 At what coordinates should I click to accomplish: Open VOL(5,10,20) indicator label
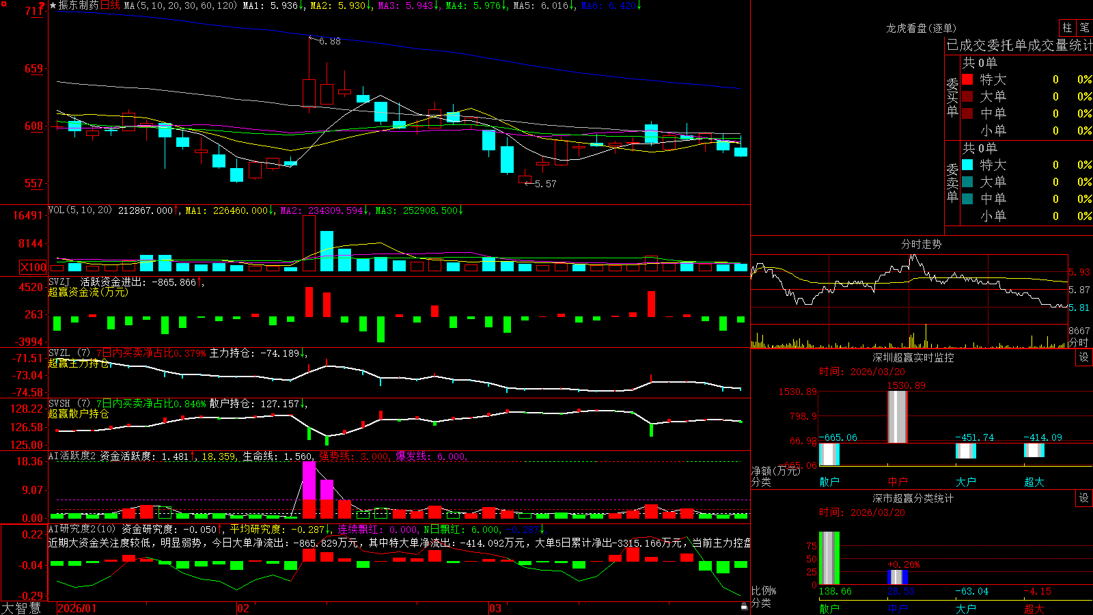(80, 210)
